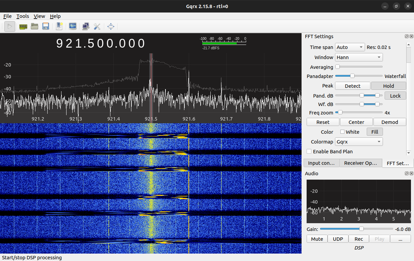Switch to the Receiver Options tab
Screen dimensions: 414x261
360,163
